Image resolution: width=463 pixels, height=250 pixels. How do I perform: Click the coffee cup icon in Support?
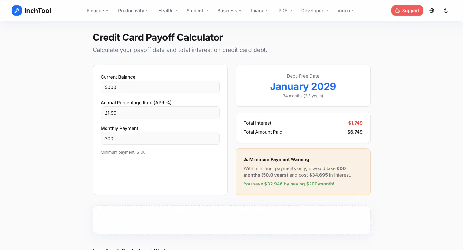(x=398, y=11)
